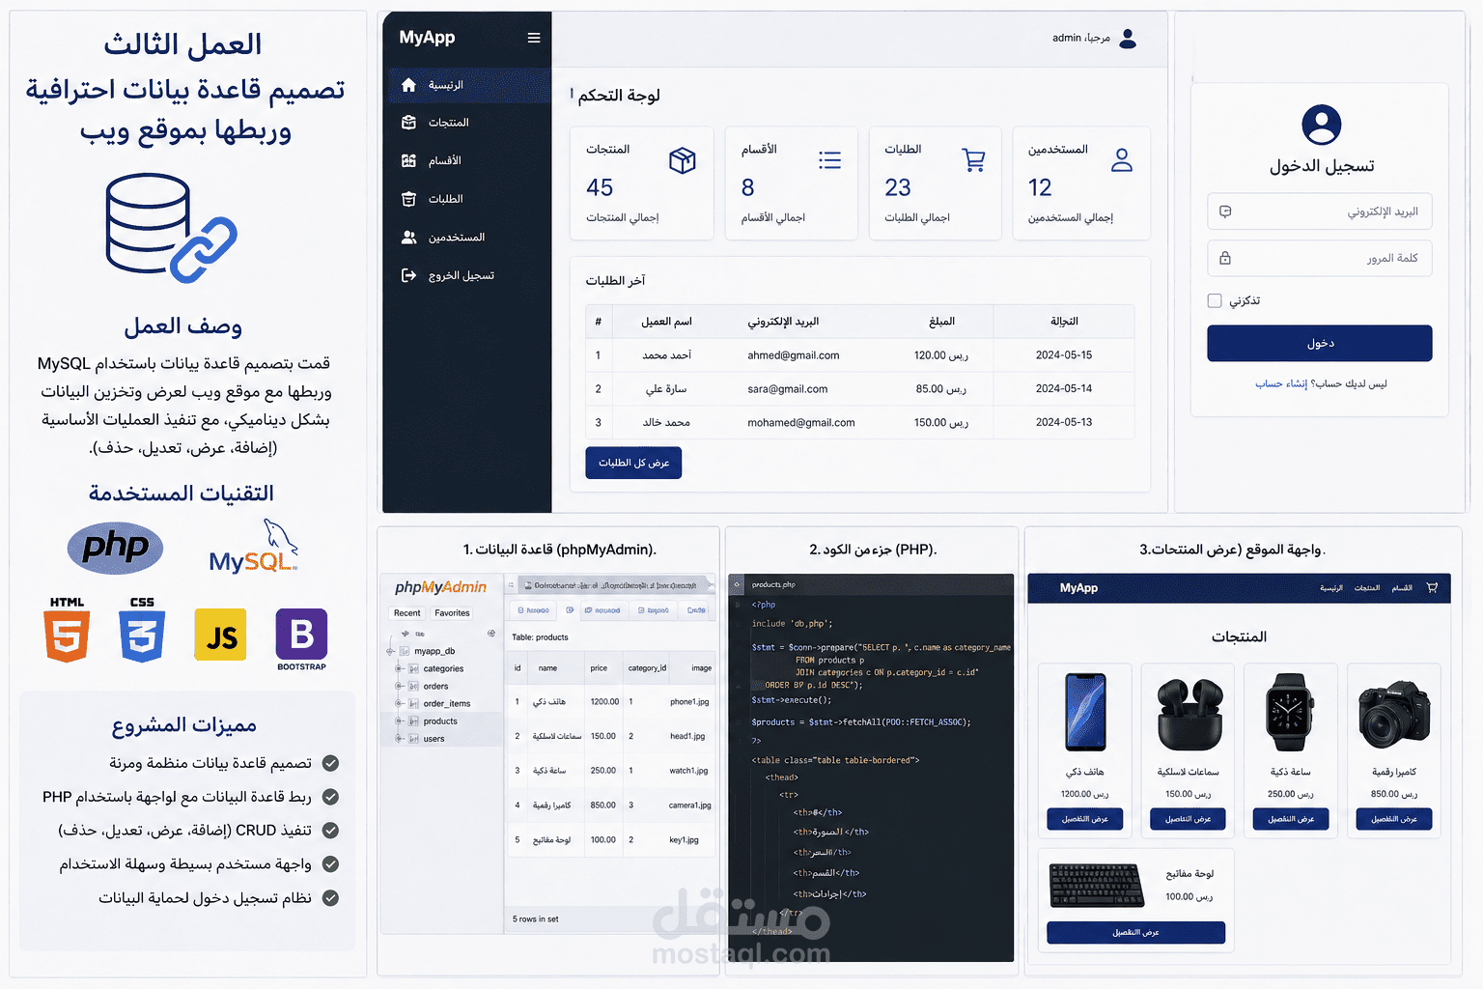
Task: Click the list icon on الأقسام stat card
Action: (x=829, y=160)
